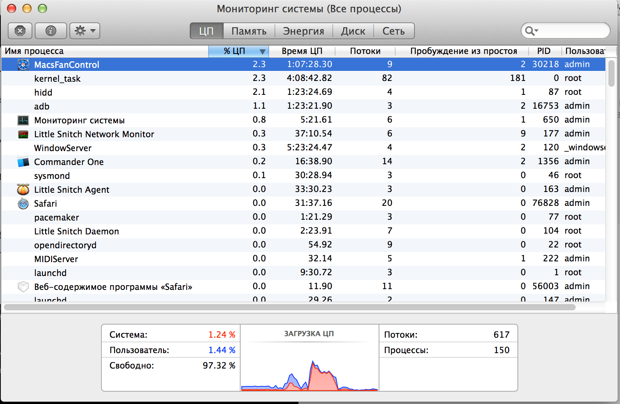
Task: Click the quit process toolbar button
Action: pyautogui.click(x=20, y=31)
